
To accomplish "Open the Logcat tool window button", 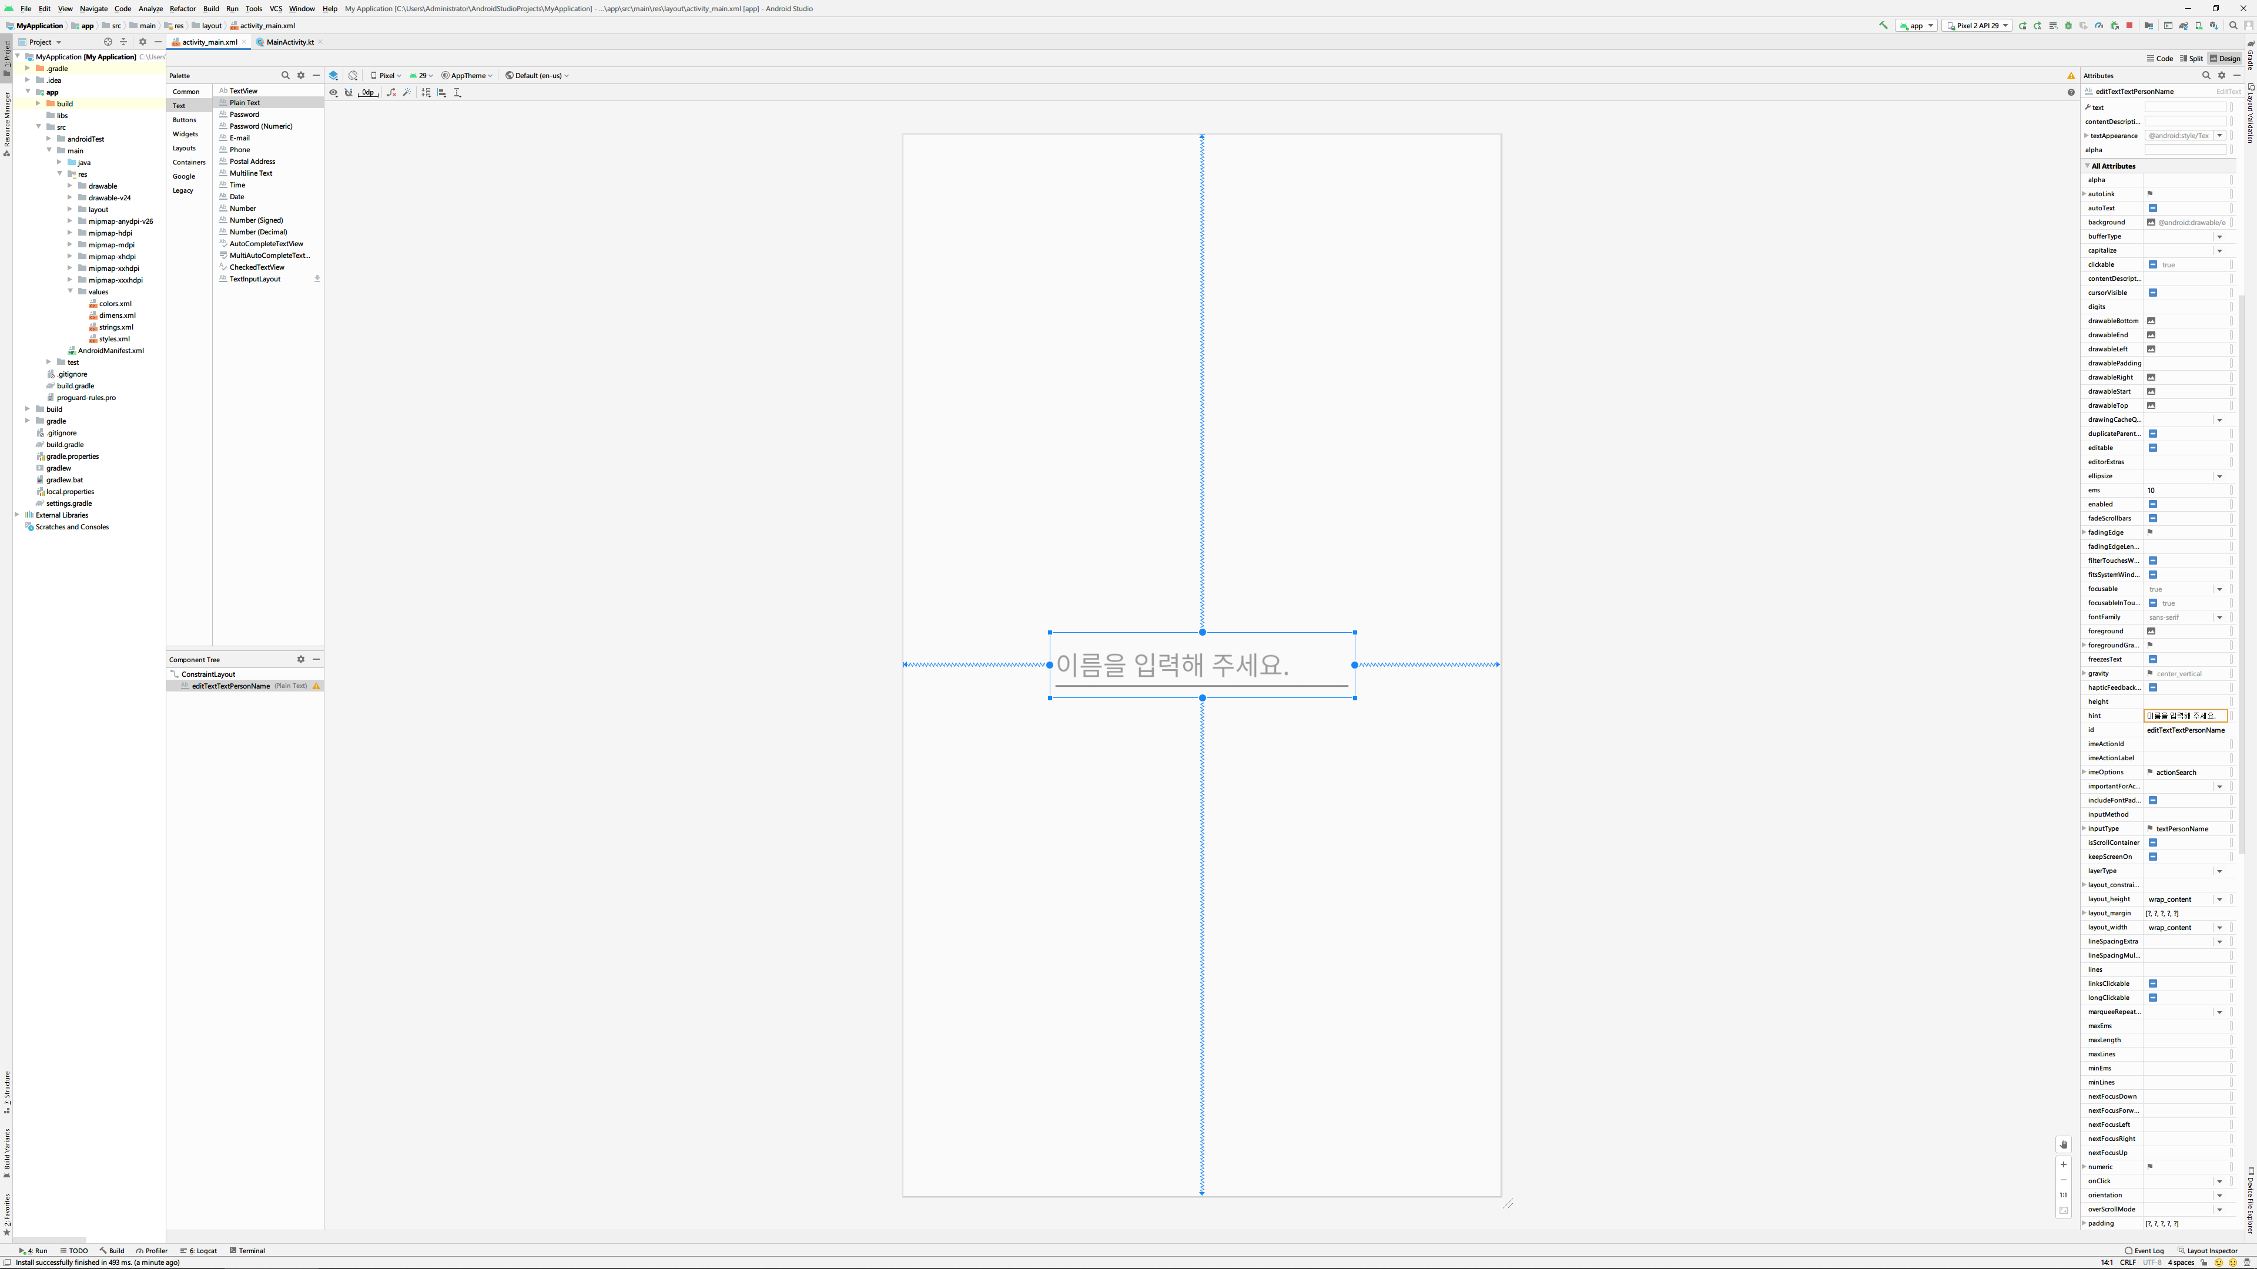I will pyautogui.click(x=199, y=1251).
